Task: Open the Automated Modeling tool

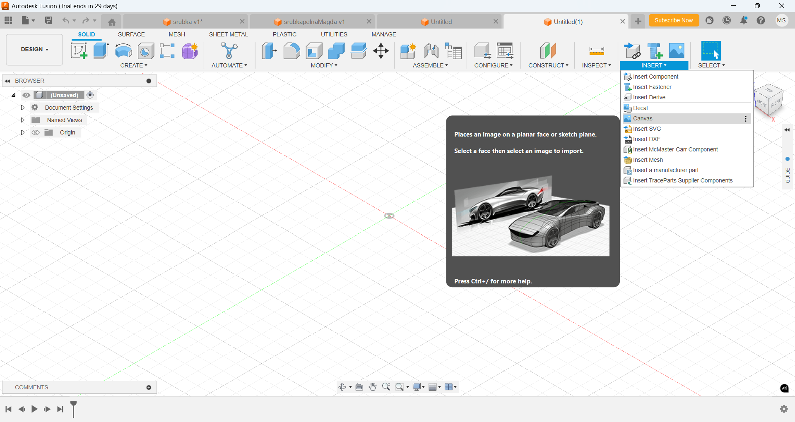Action: pyautogui.click(x=229, y=51)
